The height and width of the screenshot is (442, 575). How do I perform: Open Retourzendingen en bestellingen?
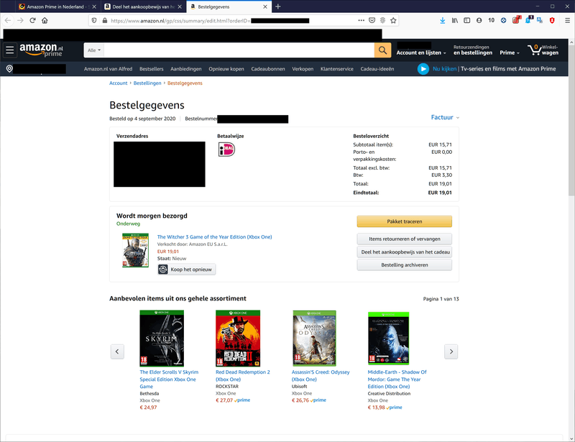point(473,50)
